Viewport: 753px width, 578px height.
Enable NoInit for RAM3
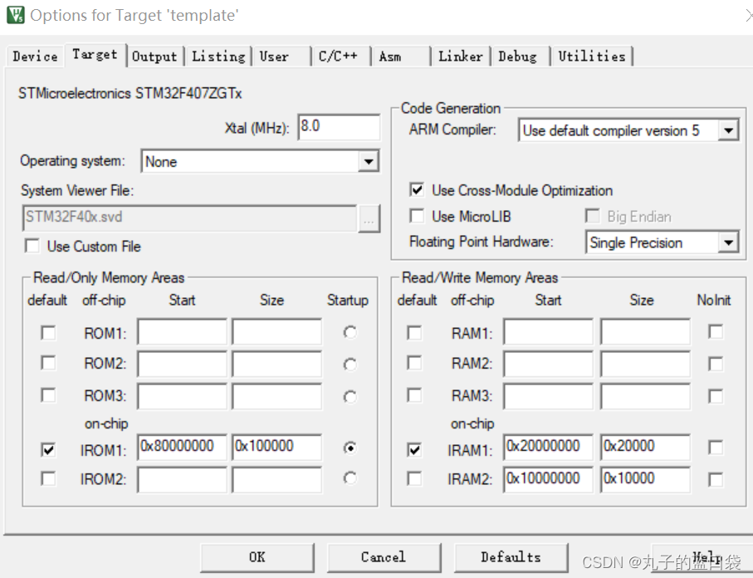[x=716, y=396]
